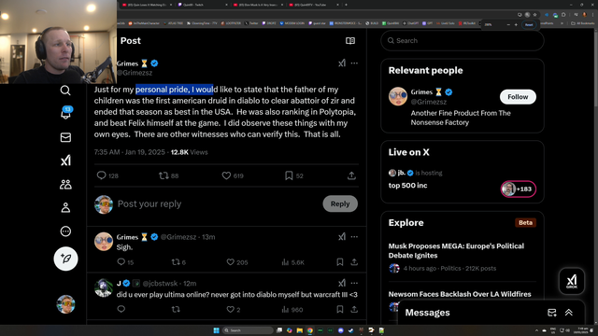Open the Explore search icon in sidebar
The image size is (598, 336).
click(65, 91)
